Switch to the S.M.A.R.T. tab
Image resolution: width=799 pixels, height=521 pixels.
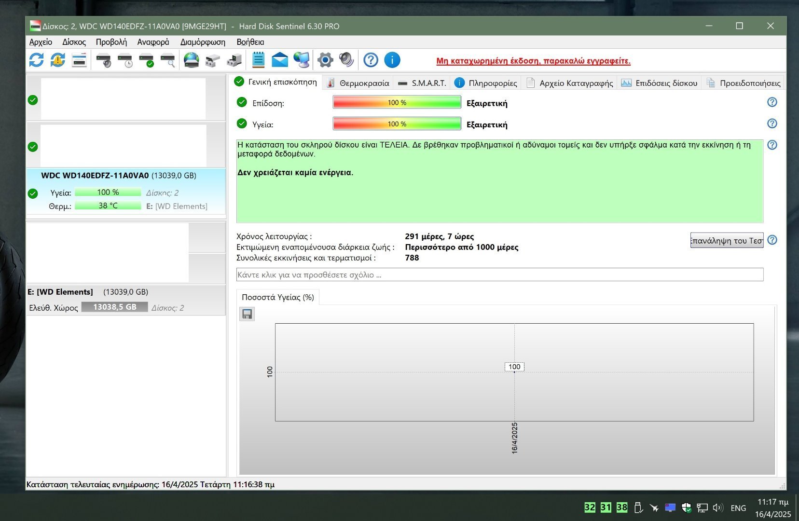[x=422, y=83]
